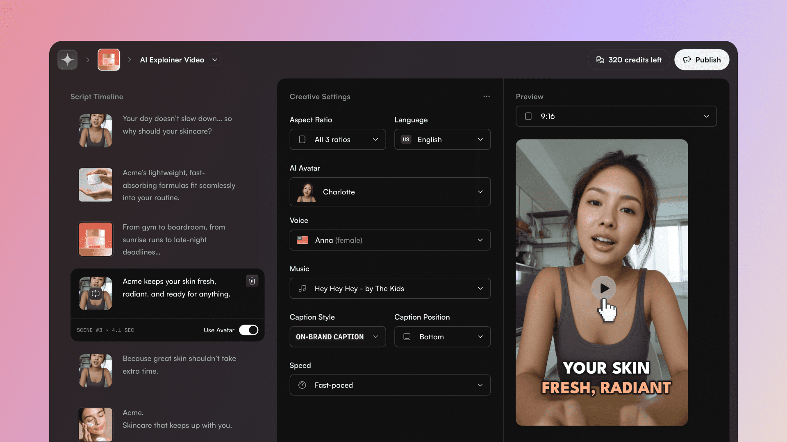The width and height of the screenshot is (787, 442).
Task: Change the ON-BRAND CAPTION style
Action: click(x=338, y=337)
